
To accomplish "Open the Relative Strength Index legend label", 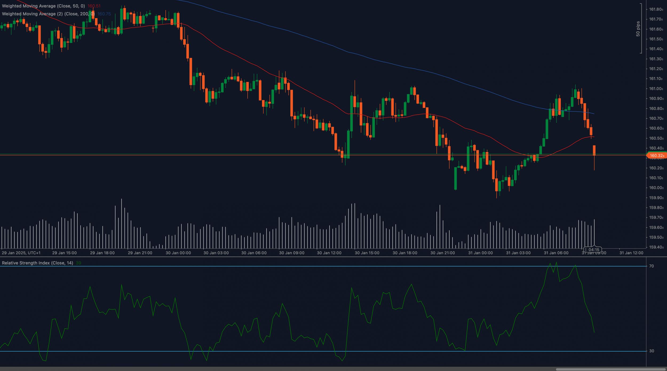I will point(37,263).
